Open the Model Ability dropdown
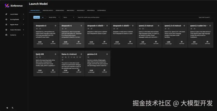This screenshot has height=111, width=217. coord(54,17)
